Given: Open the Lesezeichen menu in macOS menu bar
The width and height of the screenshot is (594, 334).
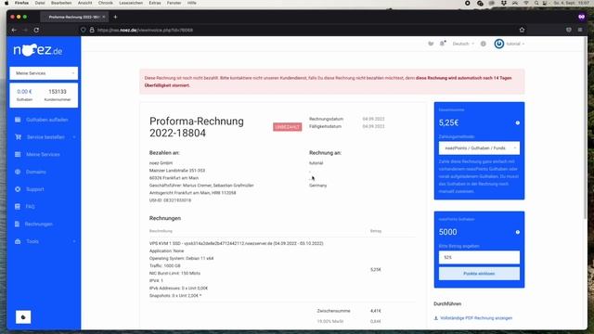Looking at the screenshot, I should point(131,3).
